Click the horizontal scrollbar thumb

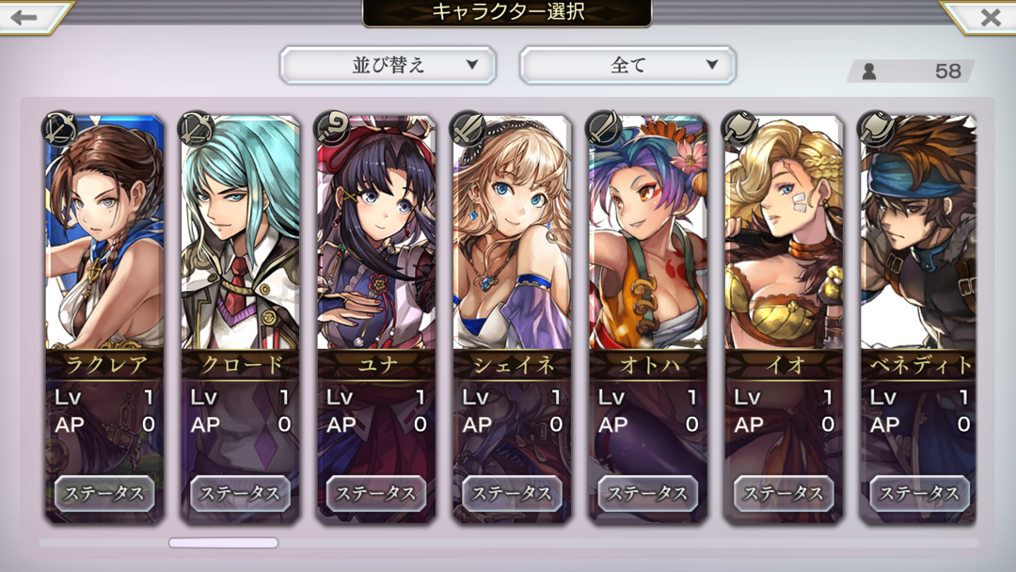coord(224,543)
